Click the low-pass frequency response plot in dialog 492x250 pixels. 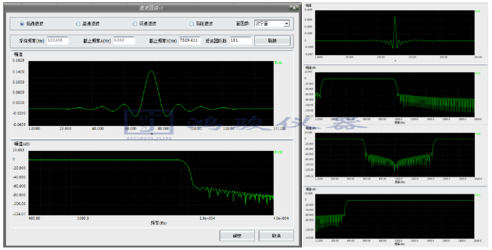[x=151, y=183]
